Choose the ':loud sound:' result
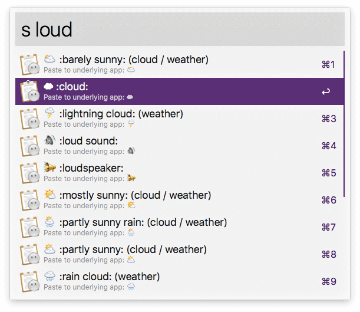 tap(180, 146)
